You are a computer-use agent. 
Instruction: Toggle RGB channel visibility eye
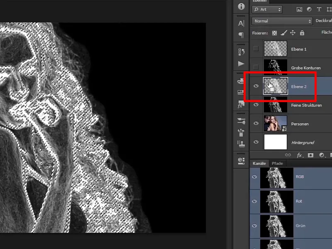254,177
